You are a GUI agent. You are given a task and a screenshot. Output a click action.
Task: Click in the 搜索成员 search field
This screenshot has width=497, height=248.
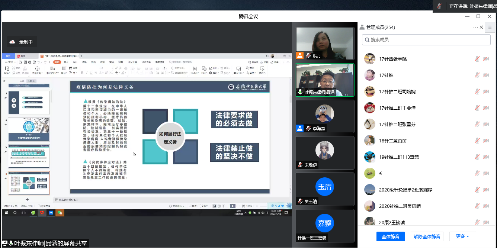(428, 40)
